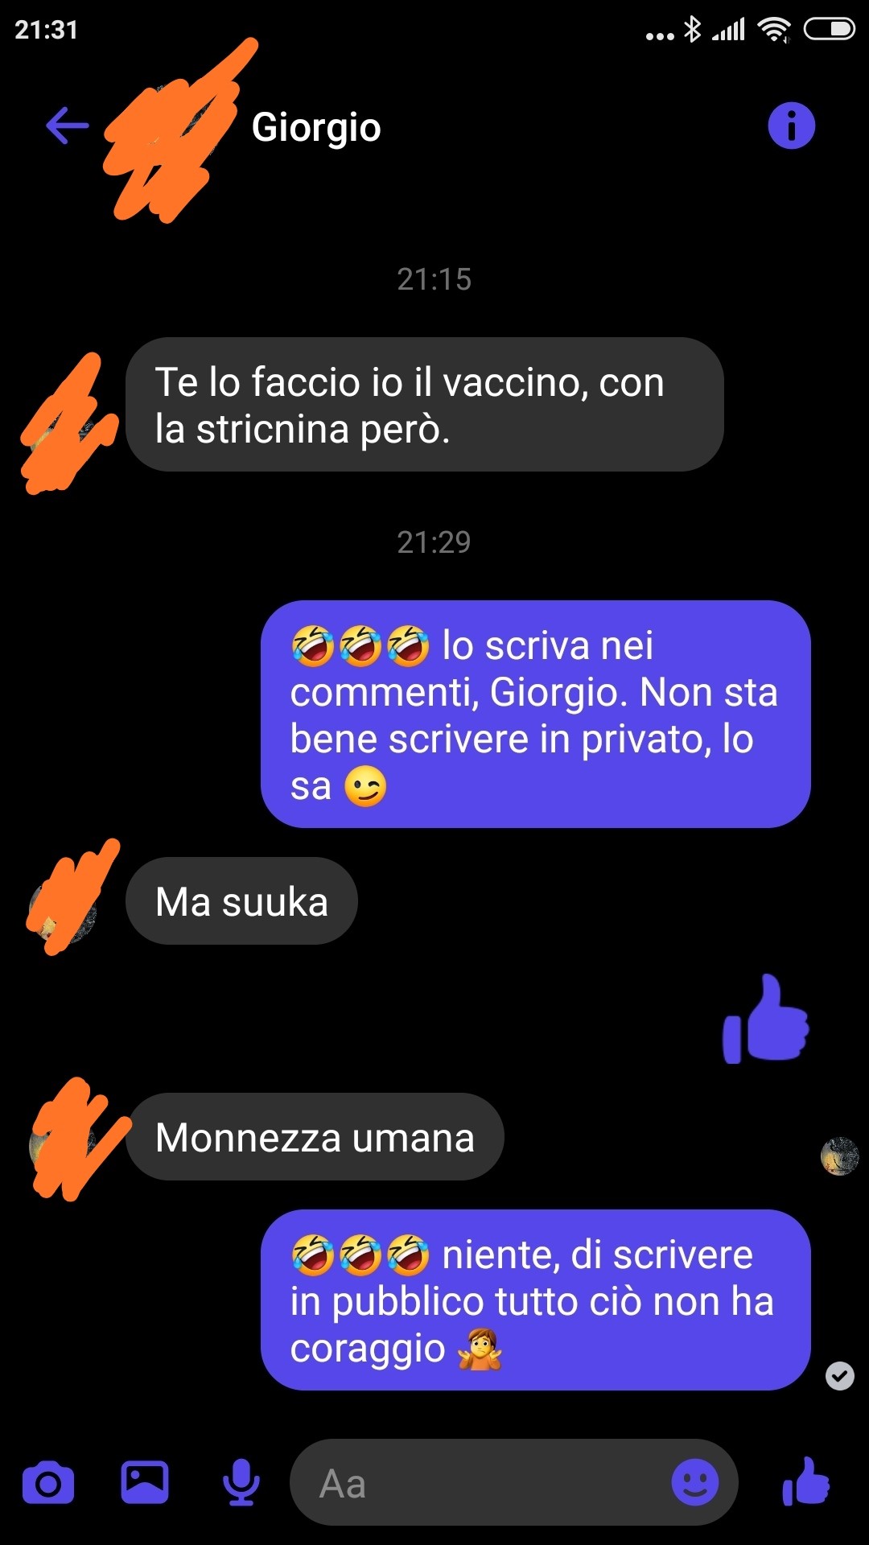Tap the "Monnezza umana" message bubble
The height and width of the screenshot is (1545, 869).
(315, 1137)
